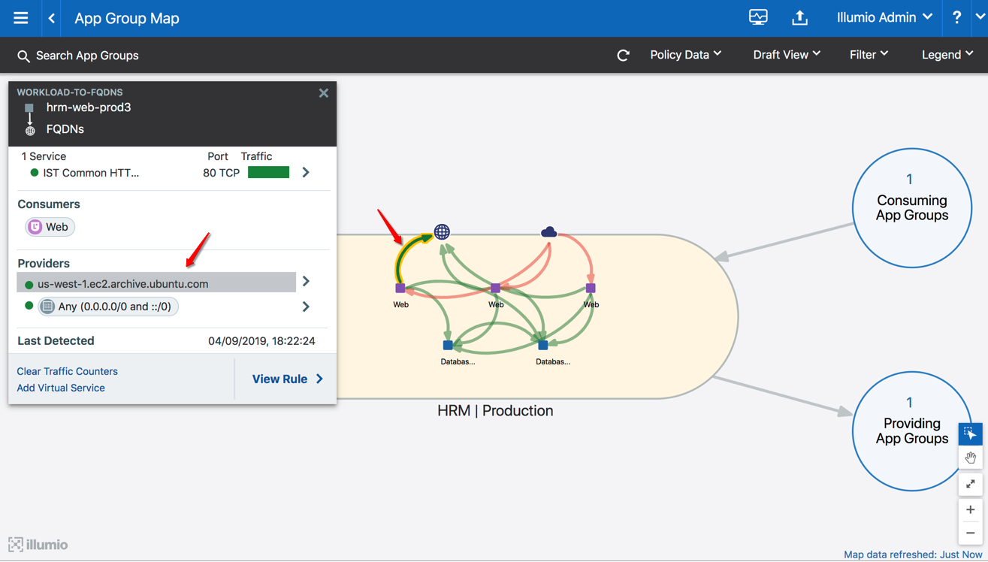Click Add Virtual Service link
Screen dimensions: 988x562
coord(61,388)
